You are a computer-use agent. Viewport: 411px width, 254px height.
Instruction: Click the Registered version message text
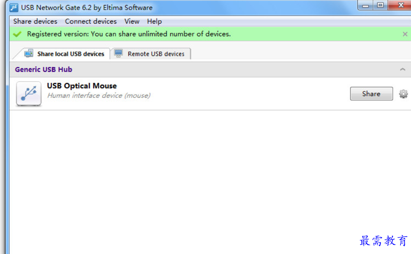coord(129,34)
